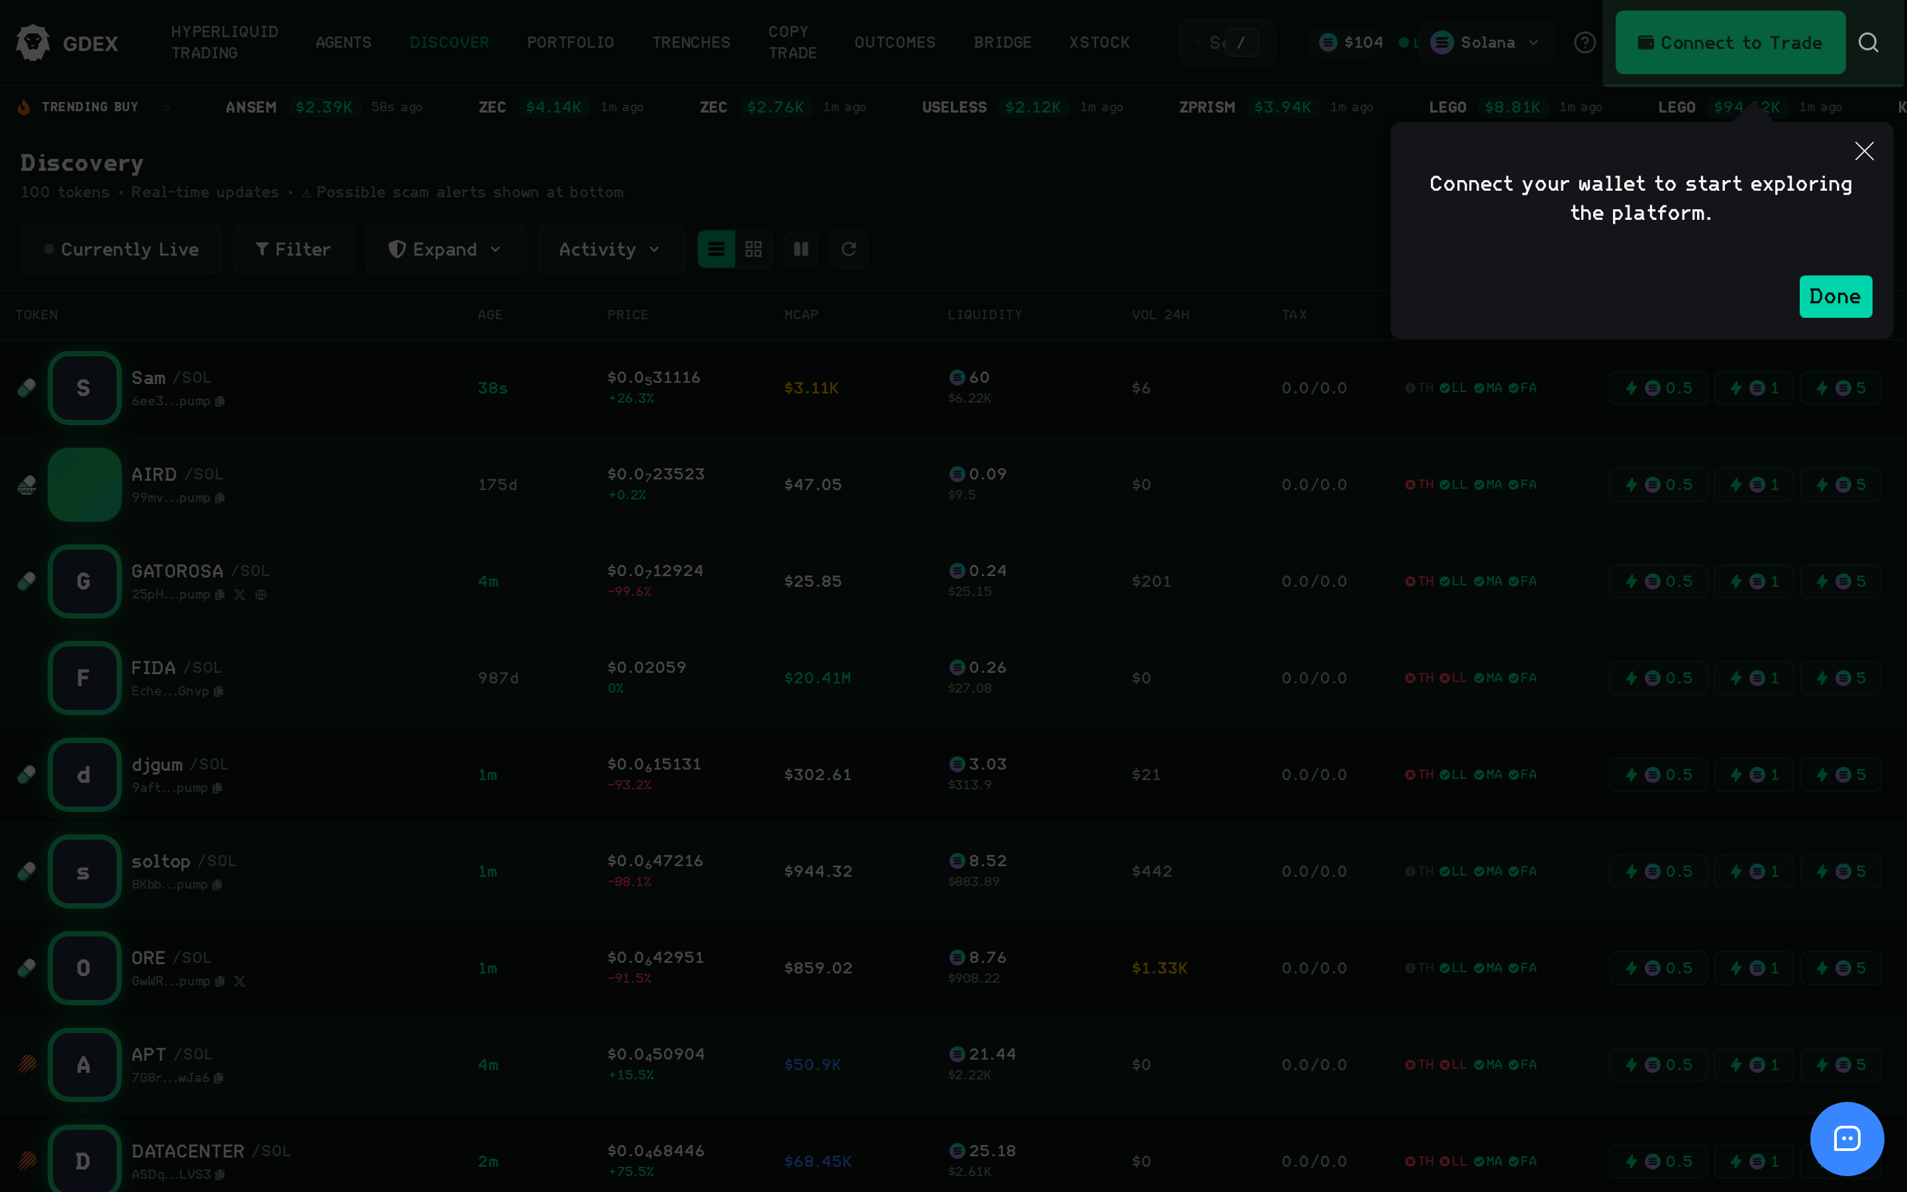Viewport: 1907px width, 1192px height.
Task: Sort by the LIQUIDITY column header
Action: click(x=984, y=315)
